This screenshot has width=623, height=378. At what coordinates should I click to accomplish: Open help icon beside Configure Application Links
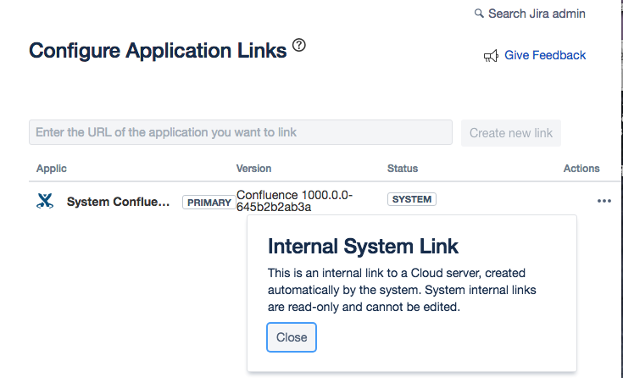[298, 46]
